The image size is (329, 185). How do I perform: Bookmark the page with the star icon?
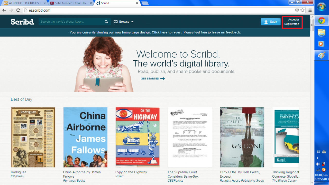coord(303,10)
